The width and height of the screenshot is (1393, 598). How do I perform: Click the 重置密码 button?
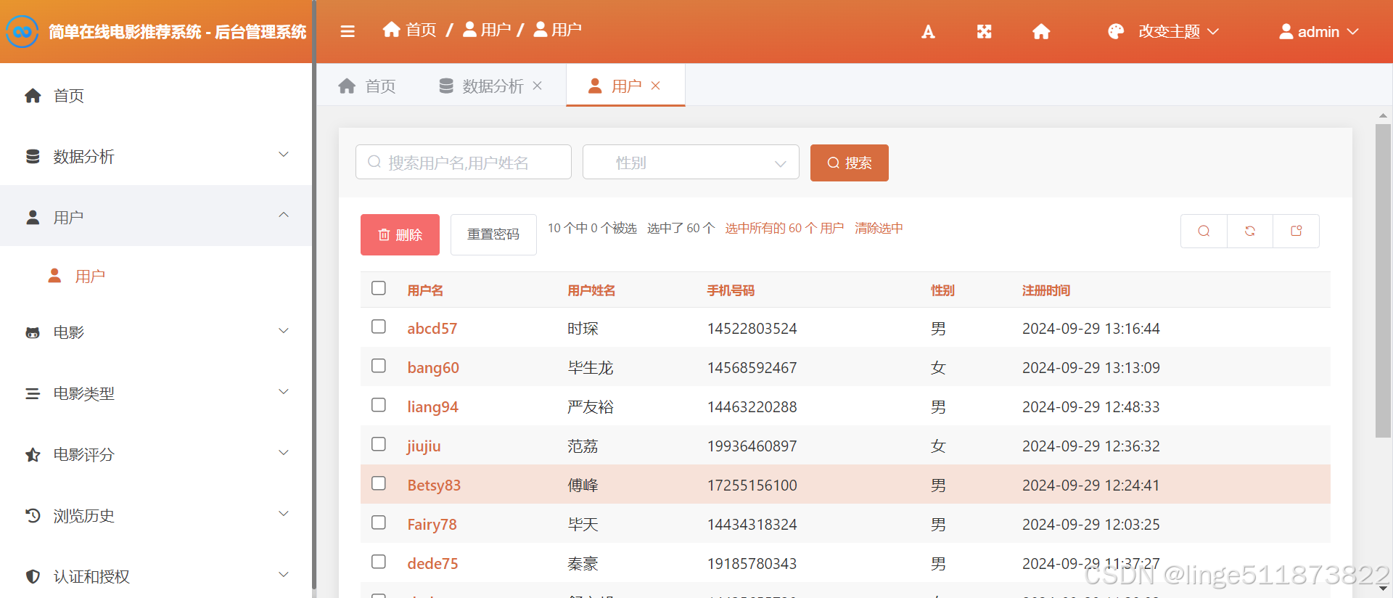493,234
